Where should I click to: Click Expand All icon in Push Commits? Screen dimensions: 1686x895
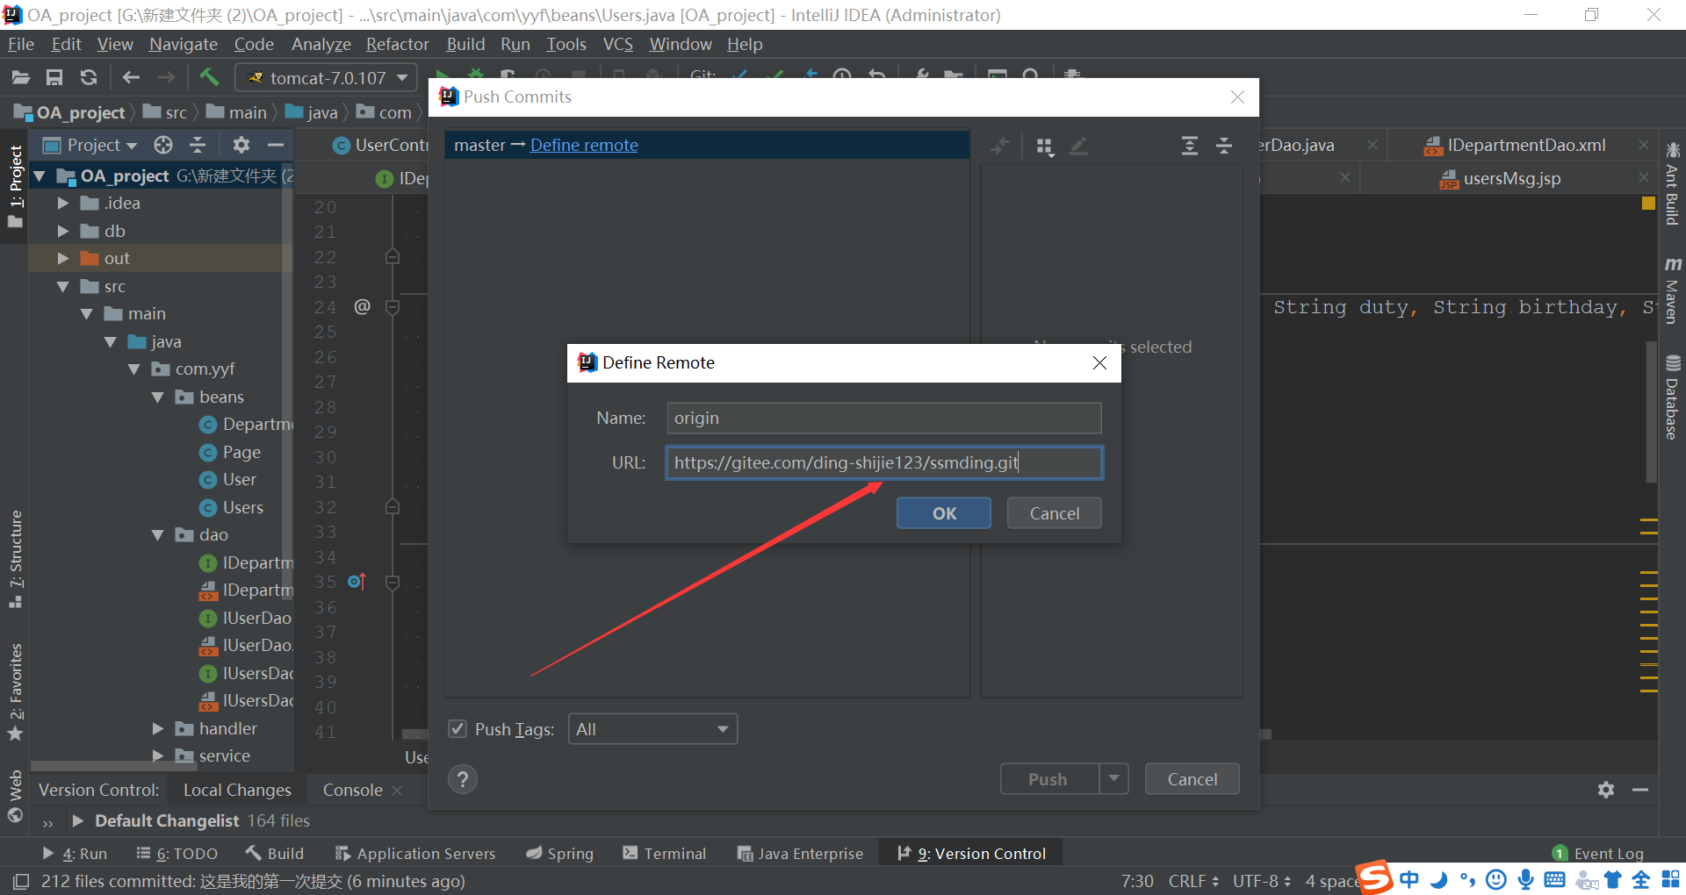click(1190, 146)
